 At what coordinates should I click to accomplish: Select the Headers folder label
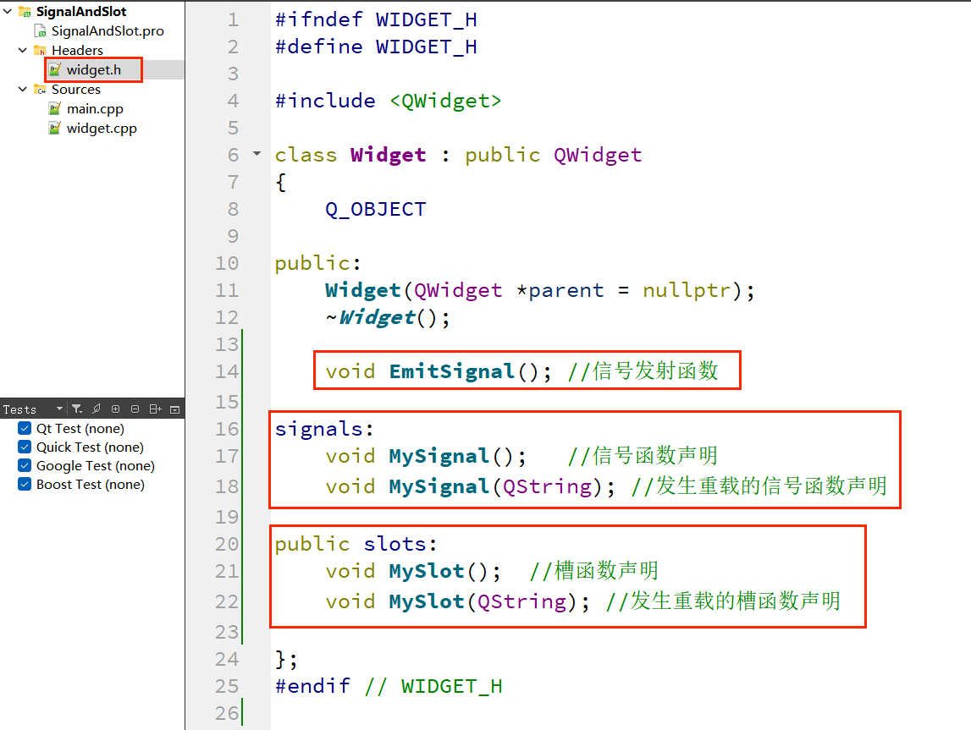pos(77,50)
